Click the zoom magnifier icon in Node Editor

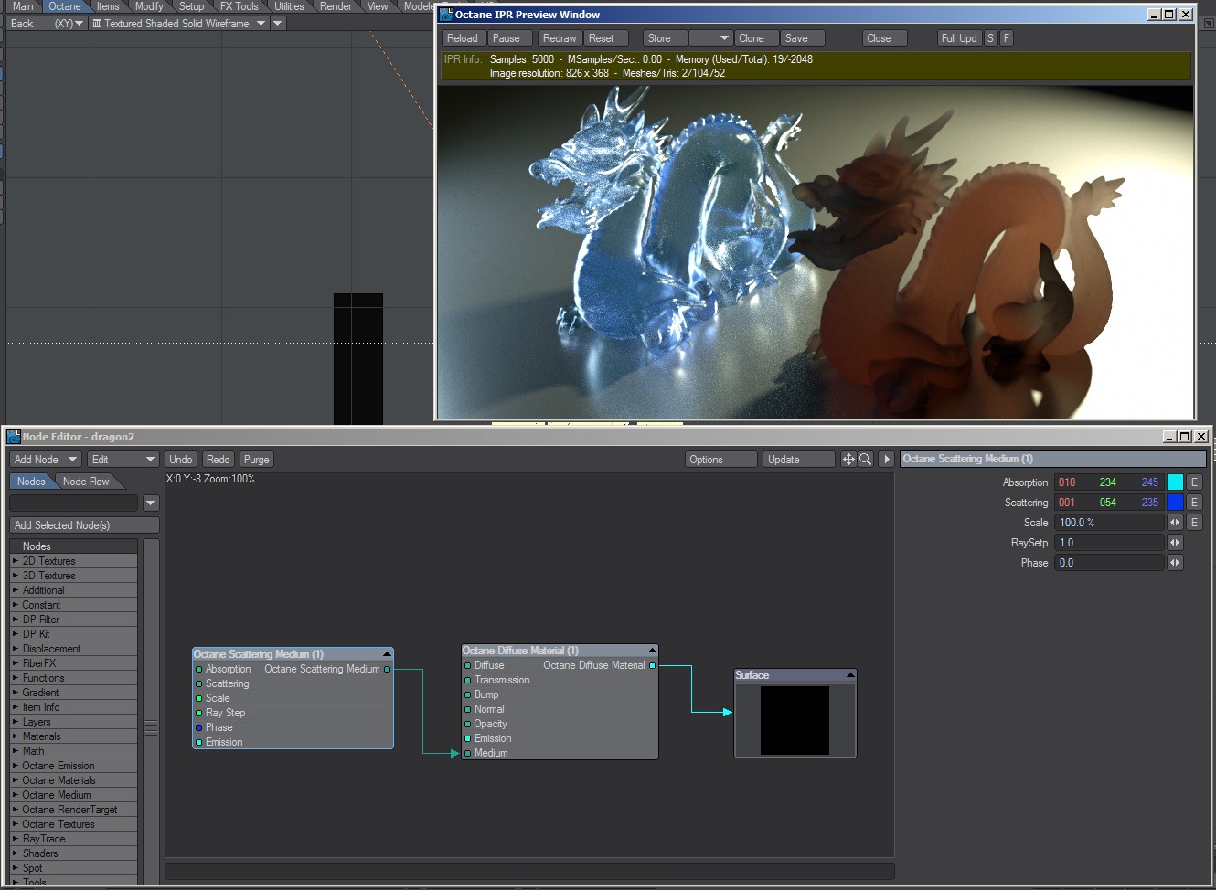point(865,460)
